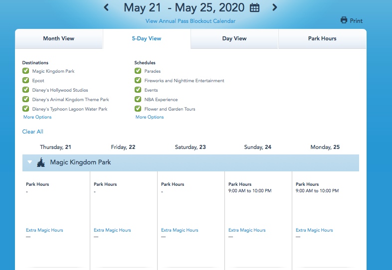The width and height of the screenshot is (392, 270).
Task: Open View Annual Pass Blockout Calendar link
Action: pos(190,21)
